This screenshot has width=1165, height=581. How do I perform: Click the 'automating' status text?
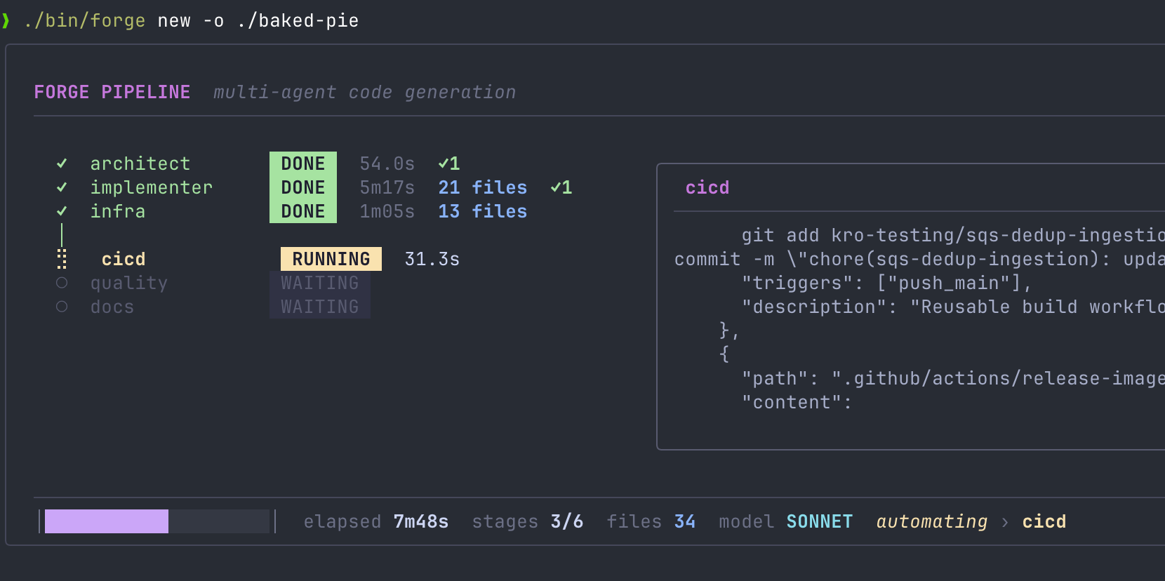click(x=932, y=521)
